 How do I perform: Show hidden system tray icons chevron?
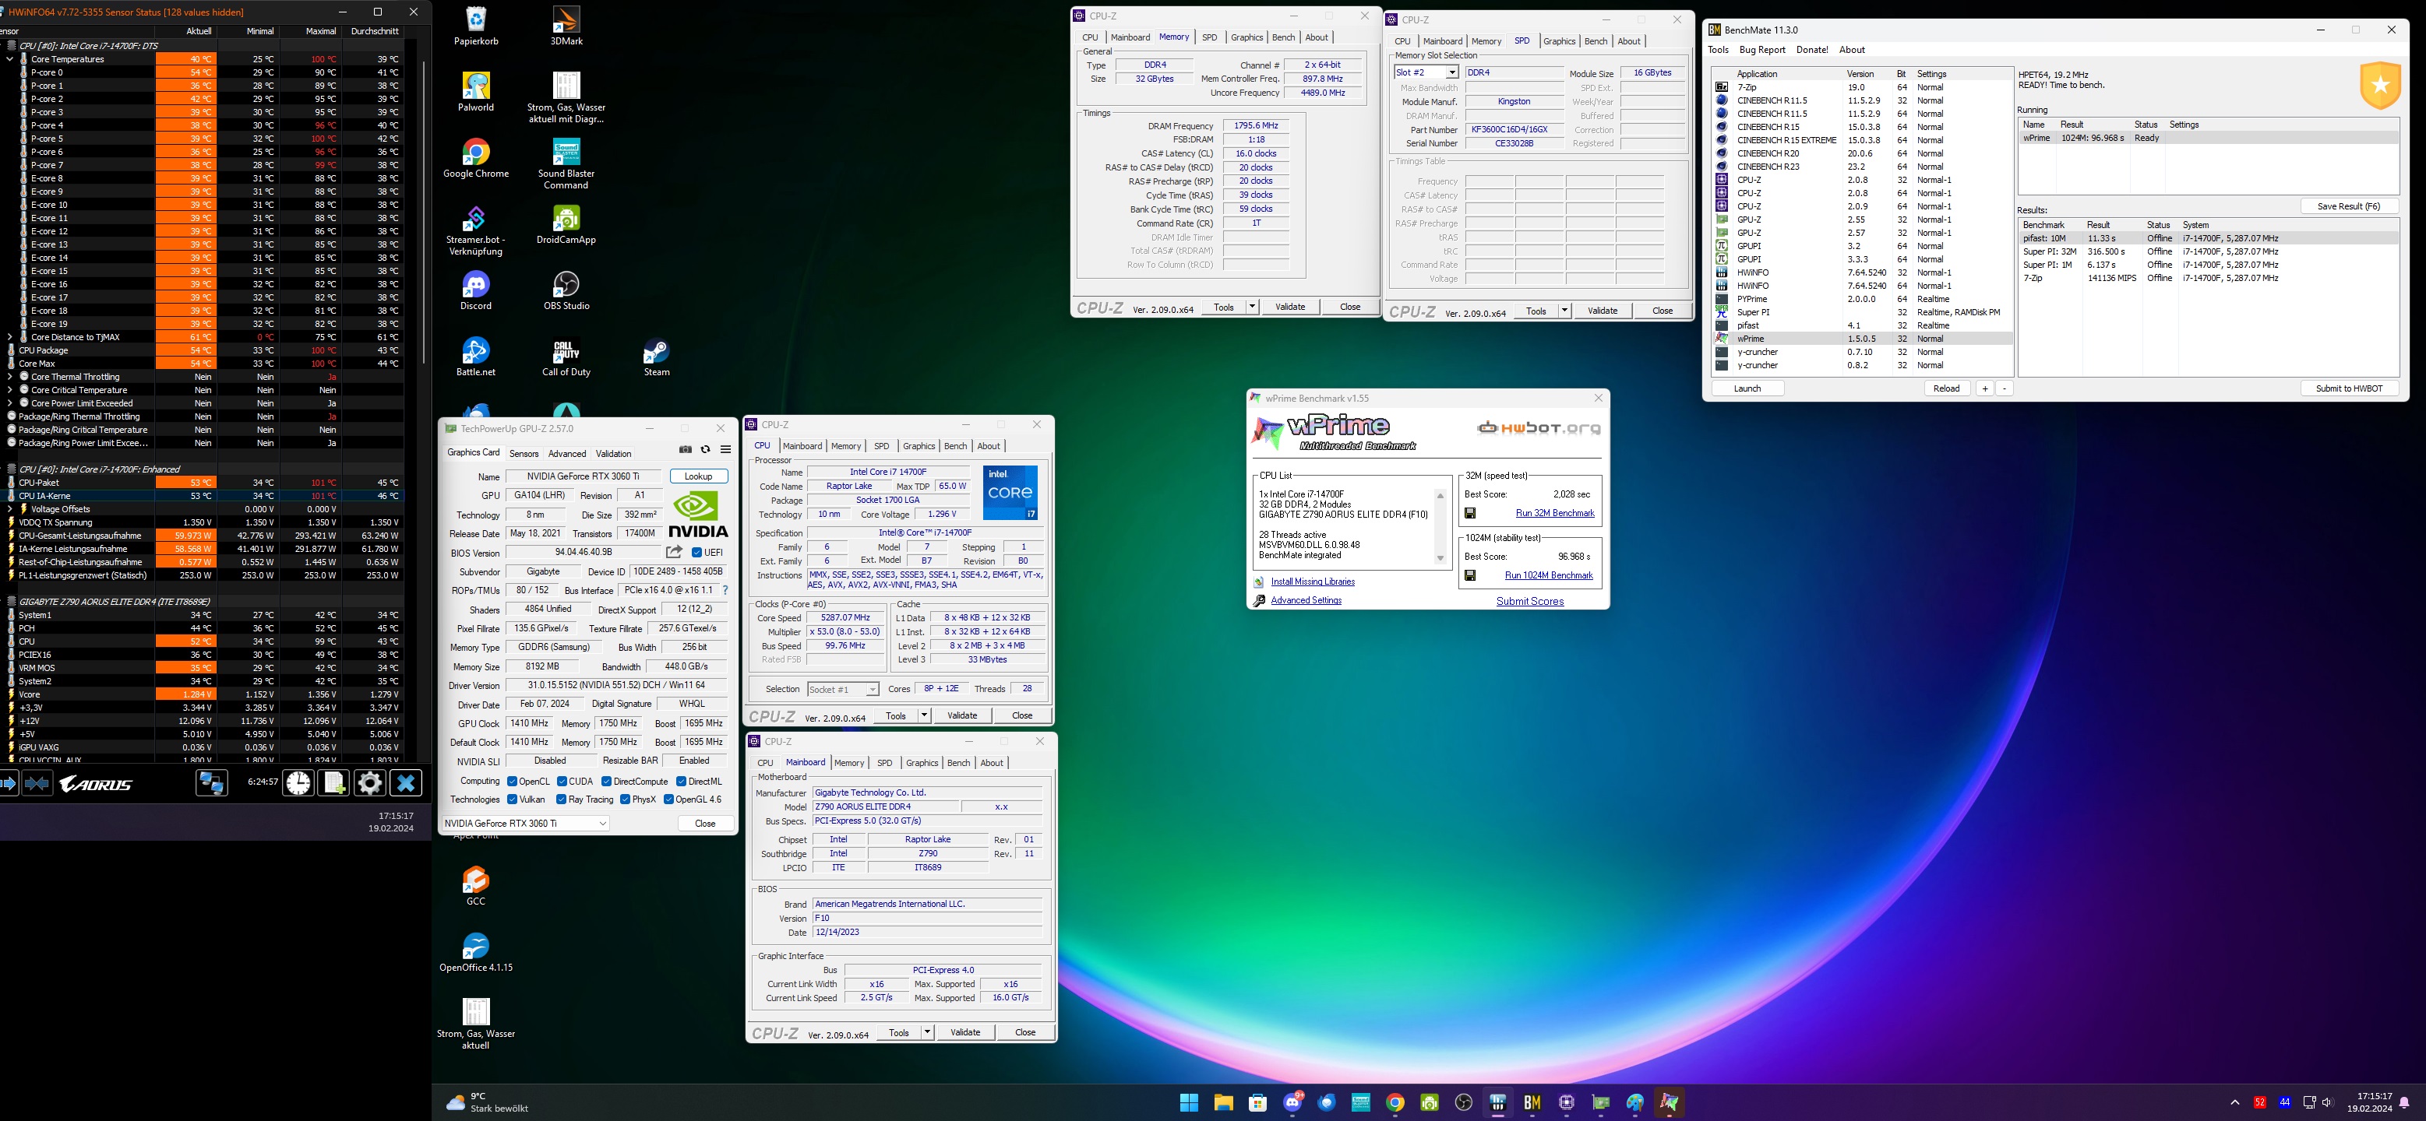coord(2235,1102)
